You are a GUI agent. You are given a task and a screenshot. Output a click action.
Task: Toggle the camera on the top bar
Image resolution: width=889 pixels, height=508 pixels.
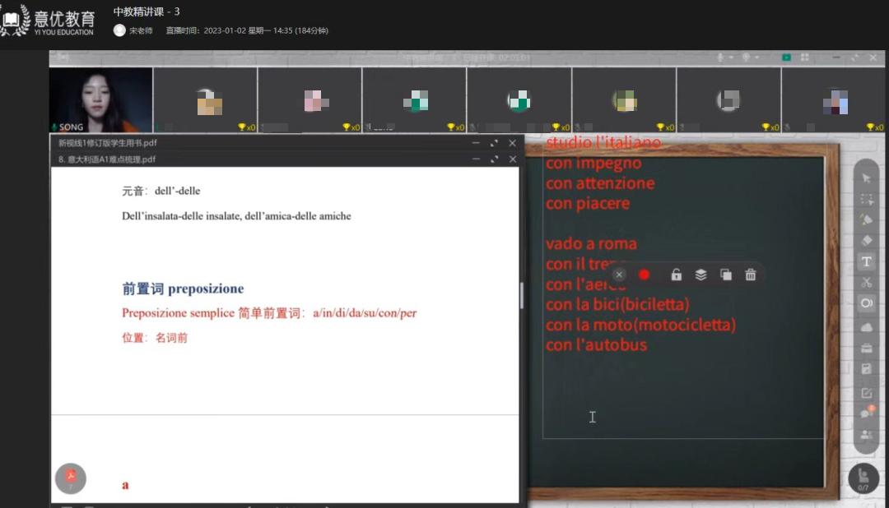click(747, 57)
